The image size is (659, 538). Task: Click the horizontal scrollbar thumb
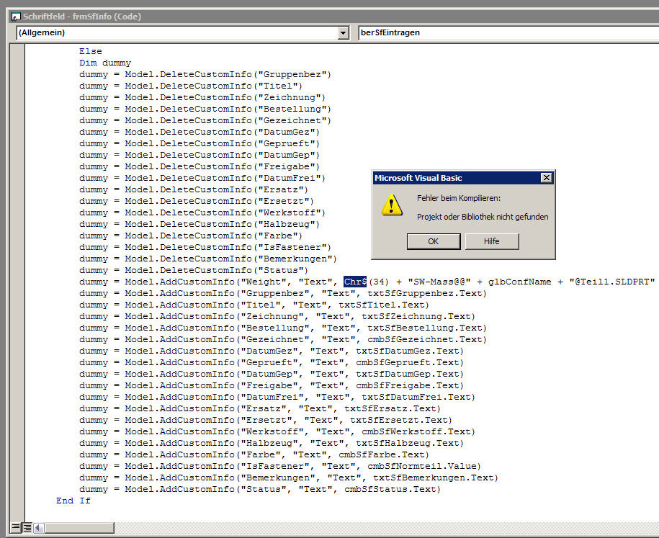point(79,527)
